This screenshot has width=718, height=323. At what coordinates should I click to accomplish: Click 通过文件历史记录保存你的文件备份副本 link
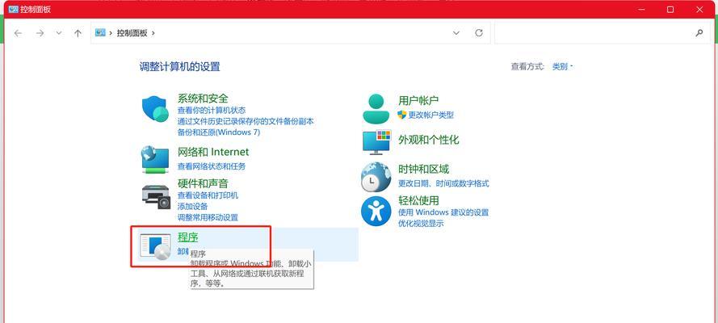[246, 121]
